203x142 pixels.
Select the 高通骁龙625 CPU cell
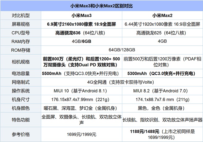click(x=162, y=32)
